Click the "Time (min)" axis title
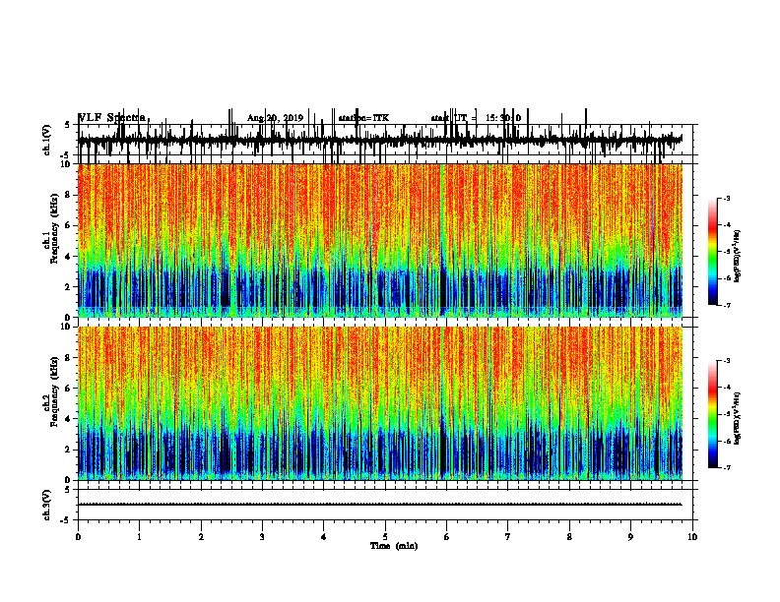This screenshot has width=780, height=602. pyautogui.click(x=394, y=546)
